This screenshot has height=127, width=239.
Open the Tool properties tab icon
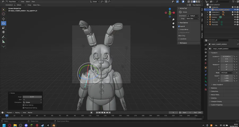pos(206,44)
